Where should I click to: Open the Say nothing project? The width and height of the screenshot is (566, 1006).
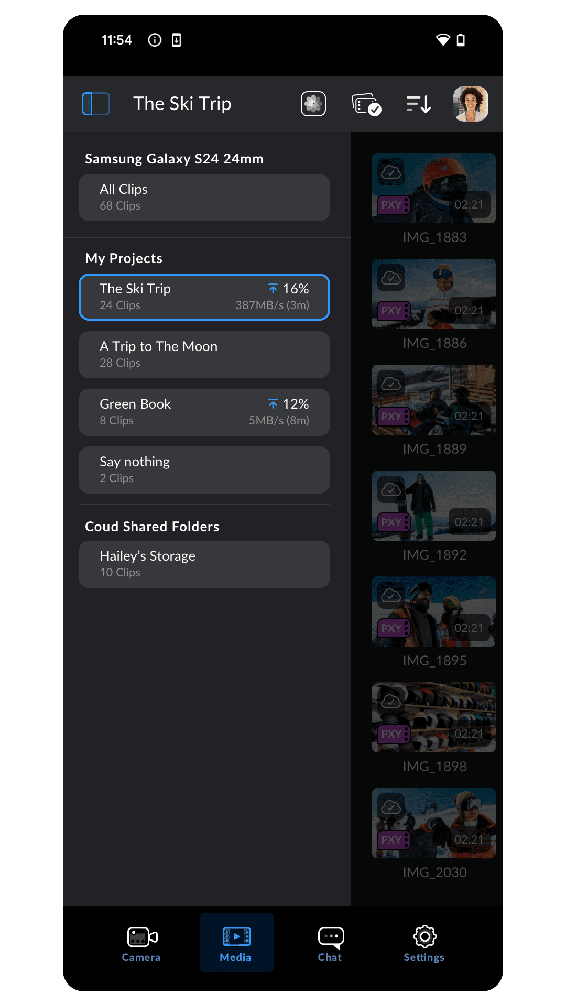click(204, 470)
